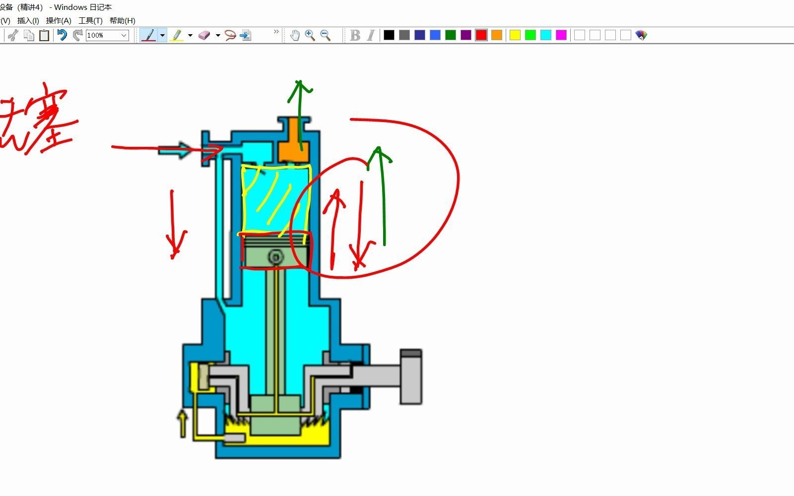794x496 pixels.
Task: Pick the magenta color swatch
Action: [561, 35]
